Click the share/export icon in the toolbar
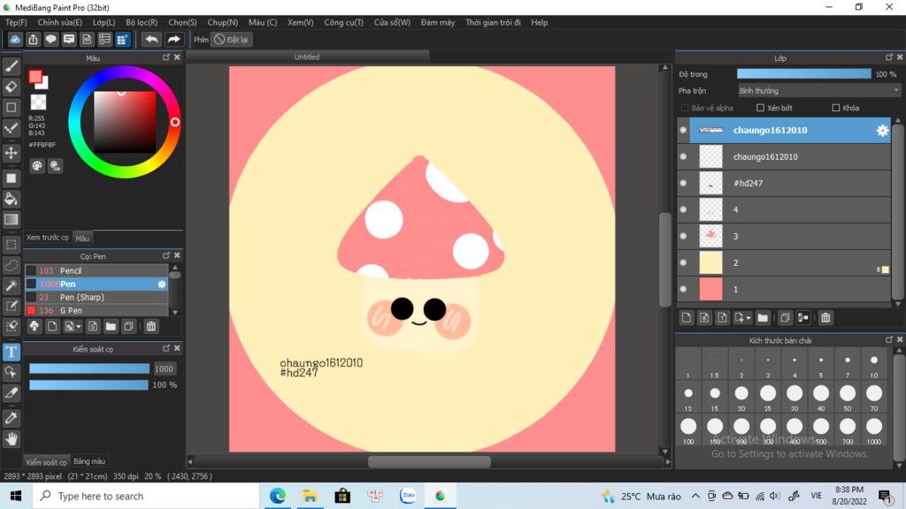 pyautogui.click(x=33, y=39)
